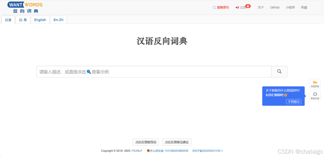Open 据意查句 in the top navigation
The height and width of the screenshot is (157, 324).
click(x=221, y=7)
